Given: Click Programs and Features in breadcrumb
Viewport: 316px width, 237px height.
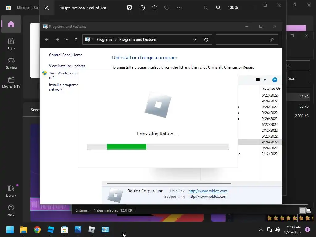Looking at the screenshot, I should 138,39.
